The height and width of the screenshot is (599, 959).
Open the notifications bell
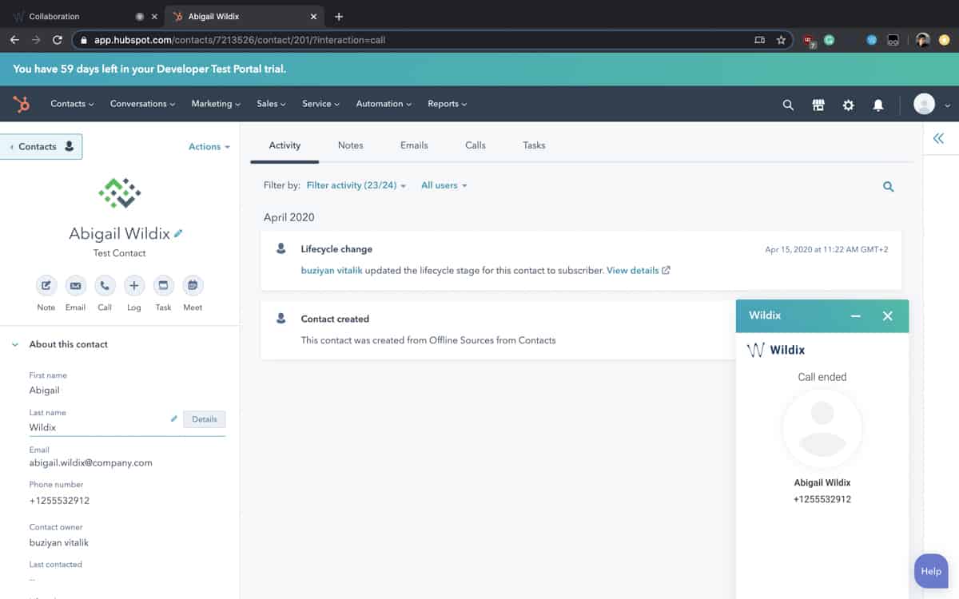point(878,105)
